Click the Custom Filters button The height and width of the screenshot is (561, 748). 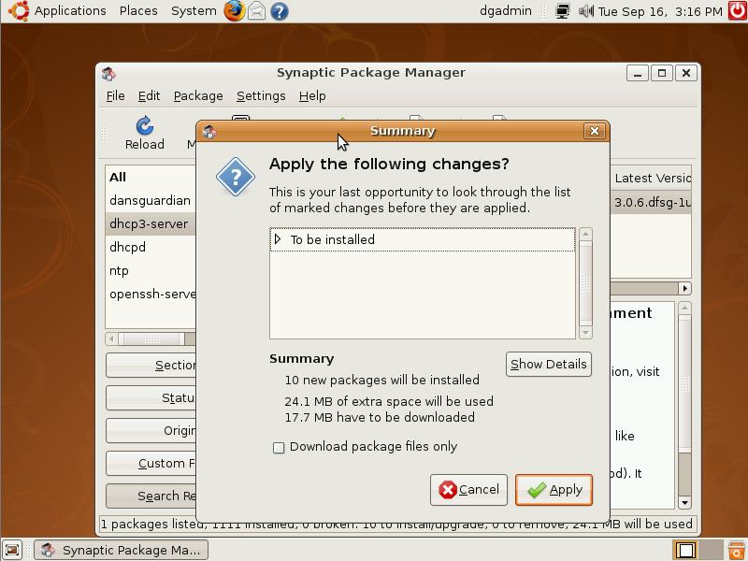pyautogui.click(x=151, y=463)
